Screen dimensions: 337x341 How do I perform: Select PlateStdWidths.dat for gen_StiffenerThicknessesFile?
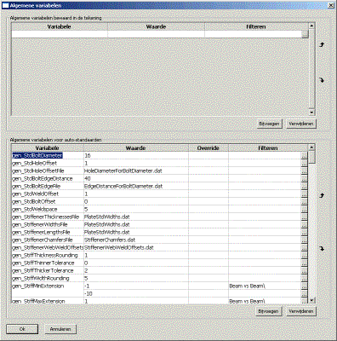click(x=136, y=217)
